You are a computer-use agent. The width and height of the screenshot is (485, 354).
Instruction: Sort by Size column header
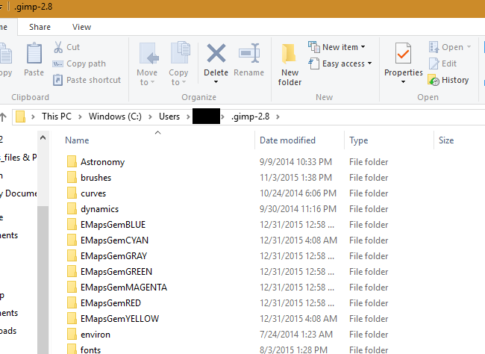tap(446, 140)
